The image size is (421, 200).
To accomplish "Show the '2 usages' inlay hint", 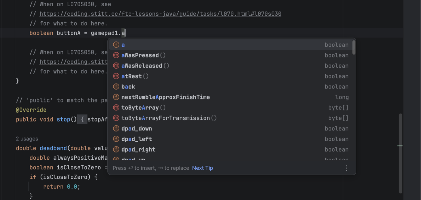I will click(x=27, y=139).
